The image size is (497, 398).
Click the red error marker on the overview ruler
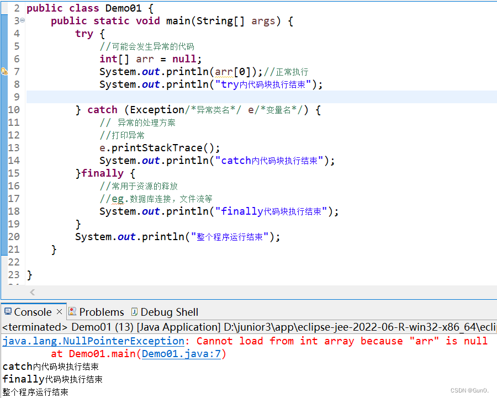(493, 72)
